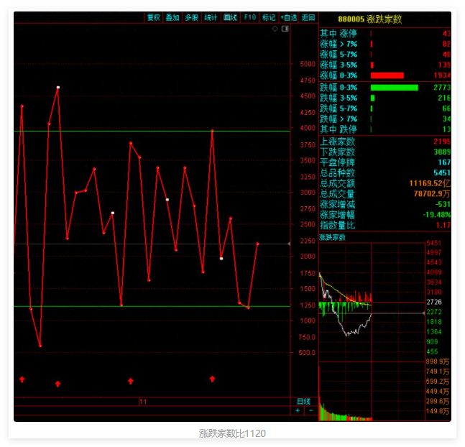The image size is (465, 447).
Task: Click the white highest-peak data point on the line
Action: tap(58, 88)
